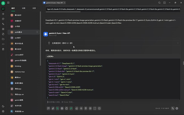The width and height of the screenshot is (184, 115).
Task: Expand the deep thinking section chevron
Action: 178,43
